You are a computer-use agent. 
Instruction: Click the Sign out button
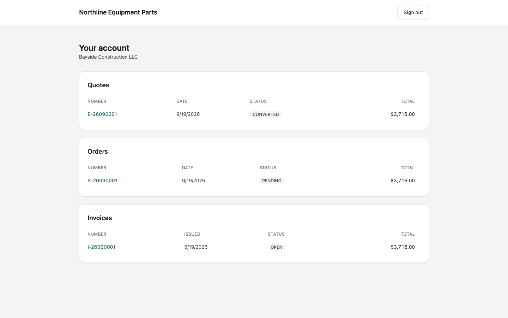point(413,12)
